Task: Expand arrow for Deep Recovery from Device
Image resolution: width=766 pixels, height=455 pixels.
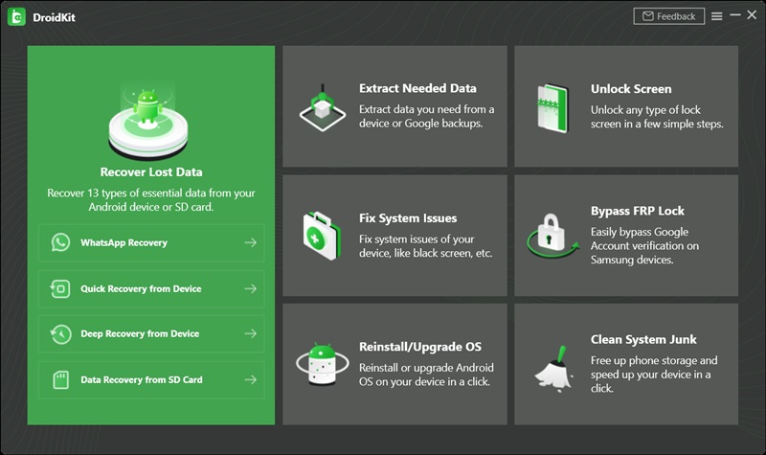Action: 250,334
